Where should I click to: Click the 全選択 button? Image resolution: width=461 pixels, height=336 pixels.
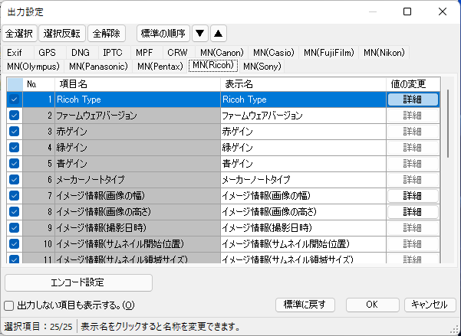(x=19, y=34)
